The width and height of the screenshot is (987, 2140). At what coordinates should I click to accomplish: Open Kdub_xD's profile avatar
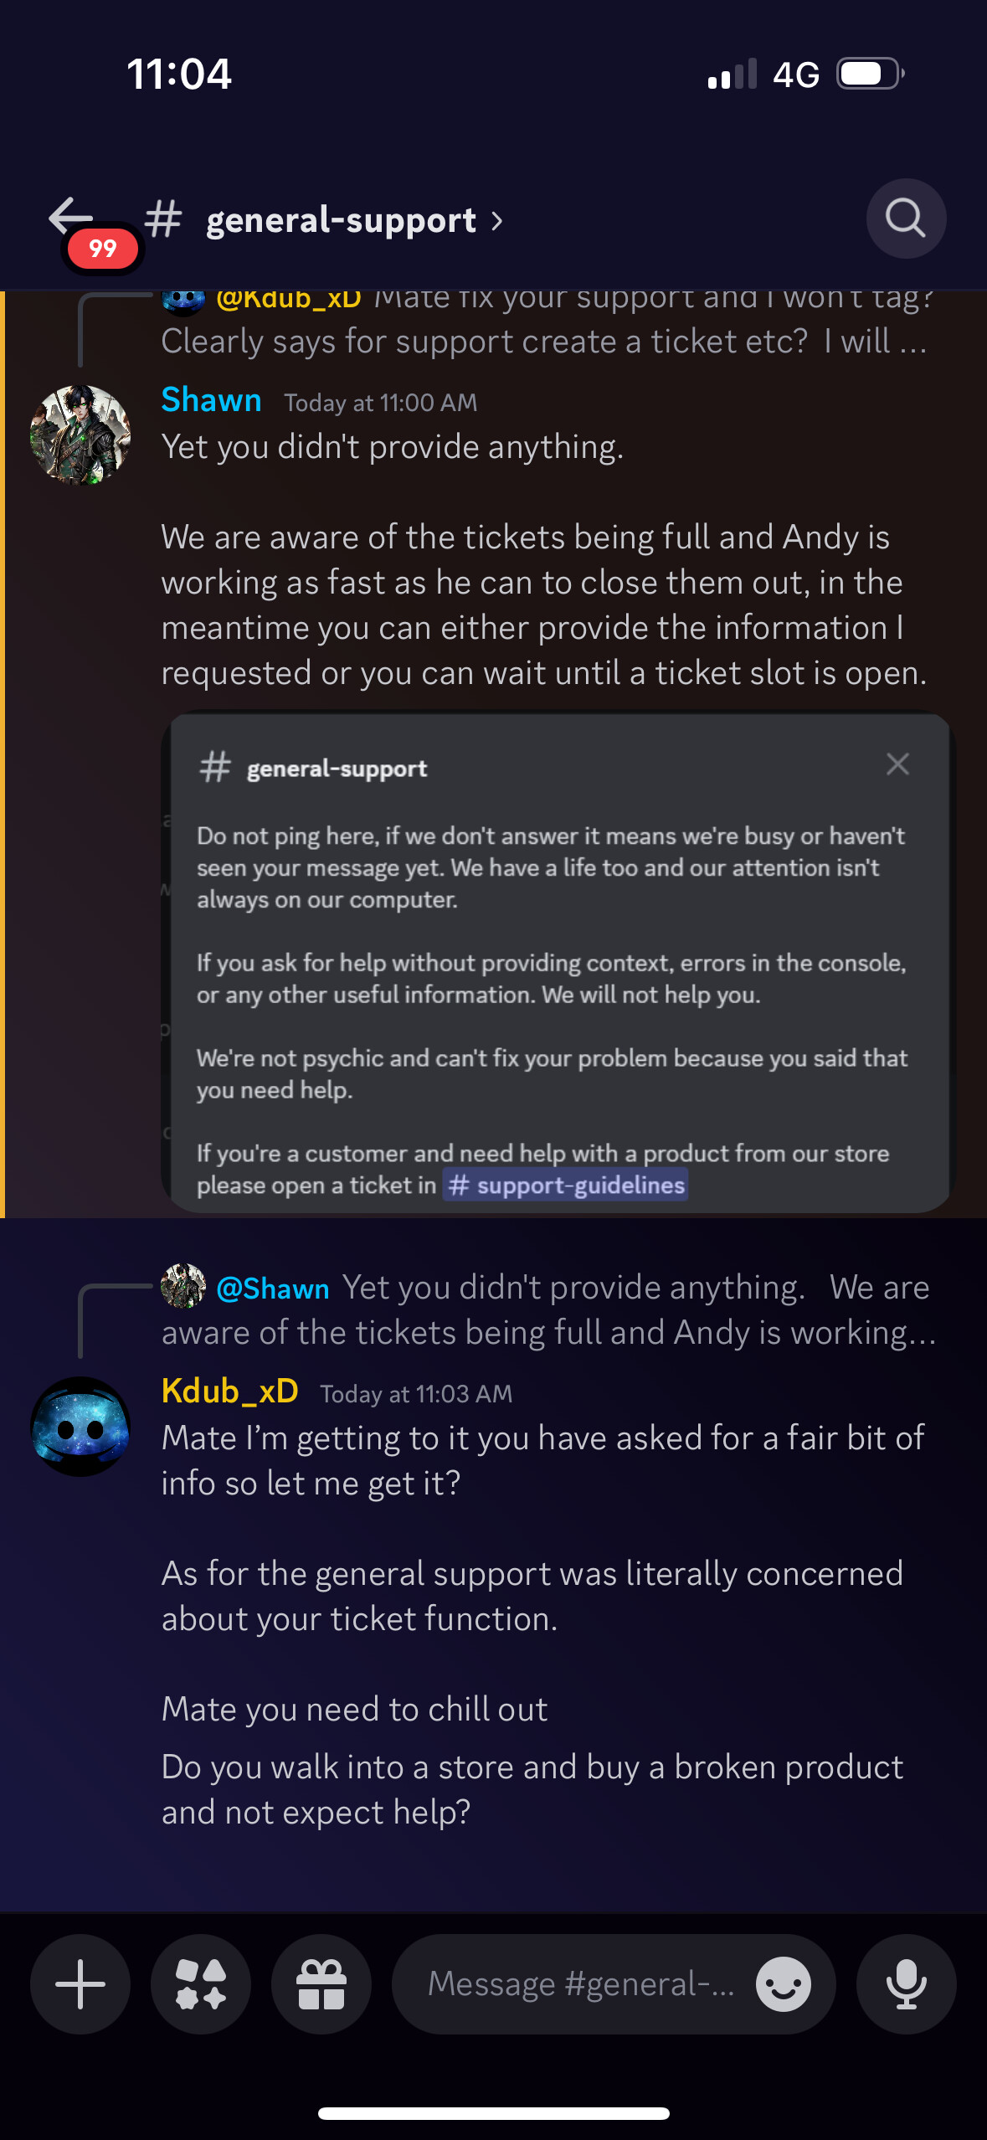click(80, 1427)
